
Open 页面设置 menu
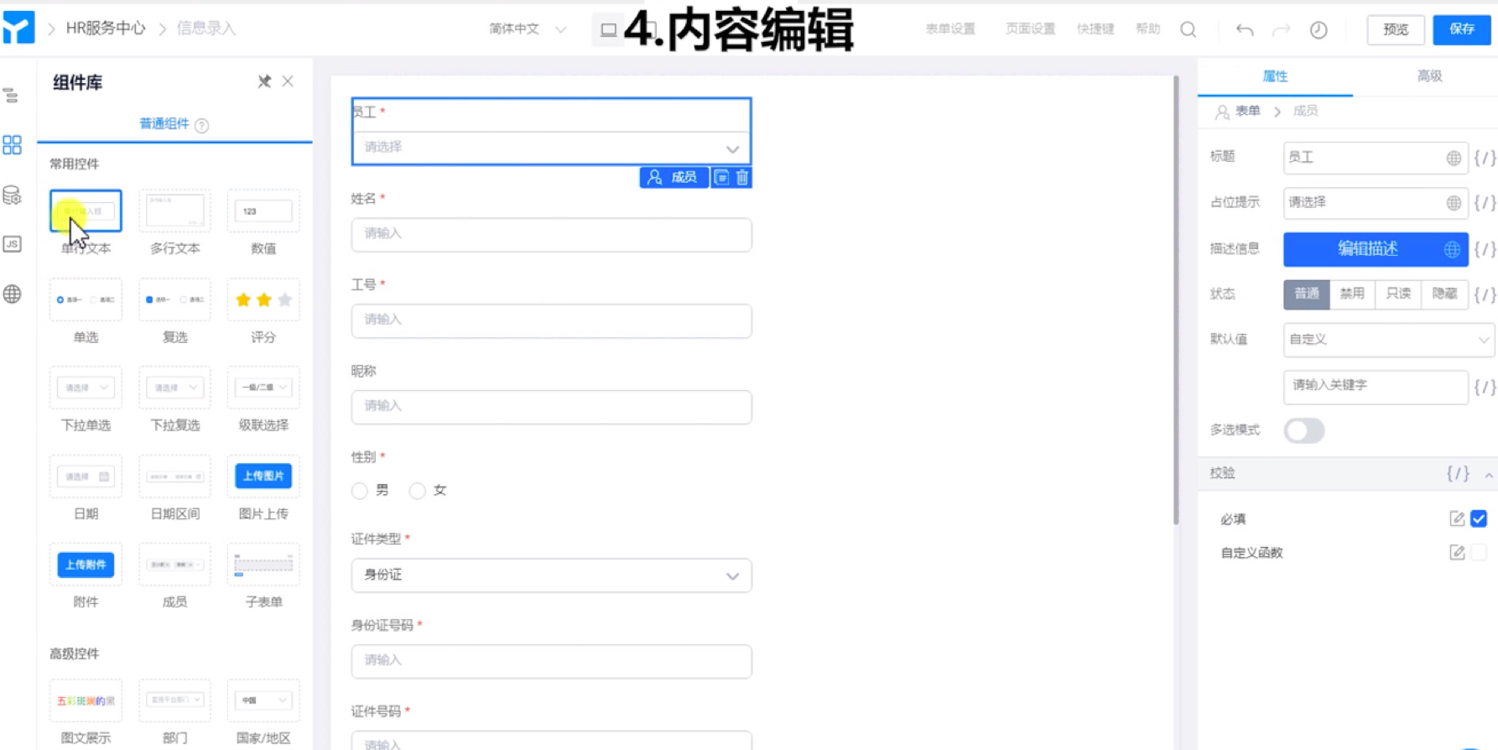tap(1030, 29)
